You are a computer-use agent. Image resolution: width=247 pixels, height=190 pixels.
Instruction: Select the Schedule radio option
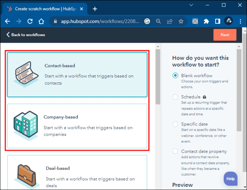pyautogui.click(x=175, y=97)
